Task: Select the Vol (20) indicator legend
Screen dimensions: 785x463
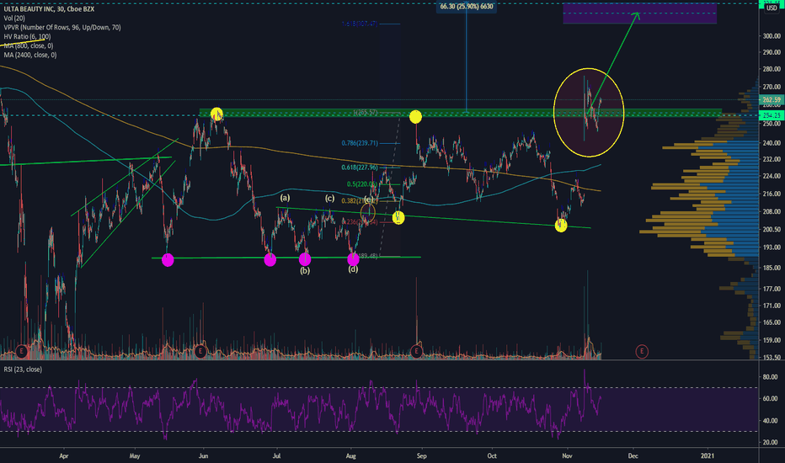Action: point(14,18)
